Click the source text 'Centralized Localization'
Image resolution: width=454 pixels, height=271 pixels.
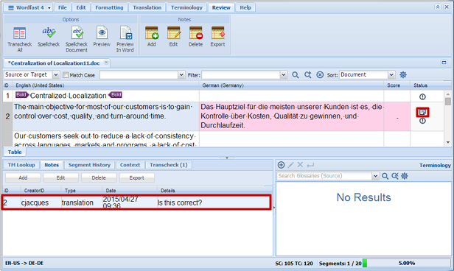(69, 96)
